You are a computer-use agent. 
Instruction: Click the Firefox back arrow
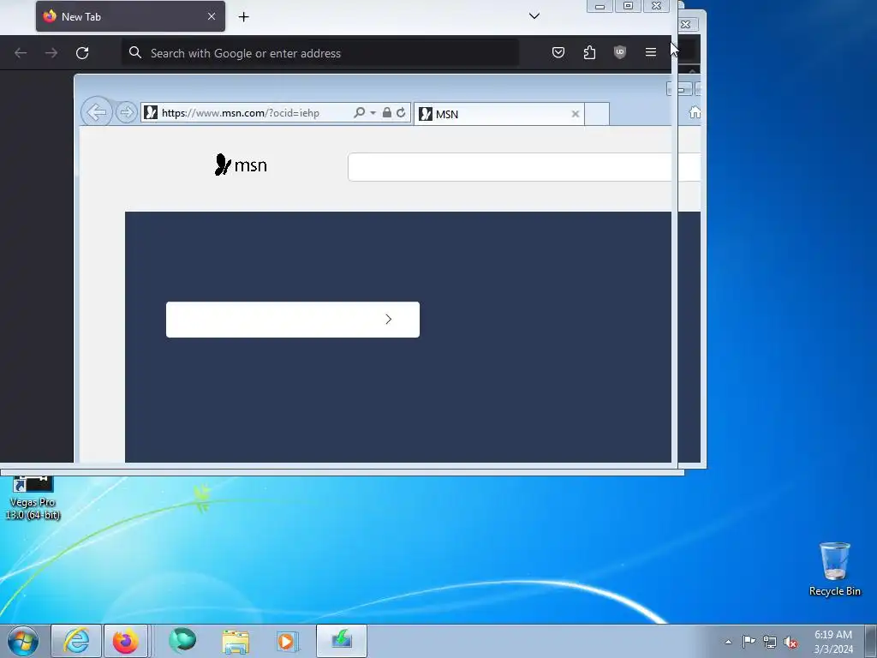click(21, 53)
